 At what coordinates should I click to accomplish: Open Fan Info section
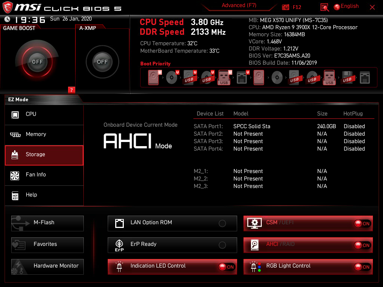tap(44, 175)
